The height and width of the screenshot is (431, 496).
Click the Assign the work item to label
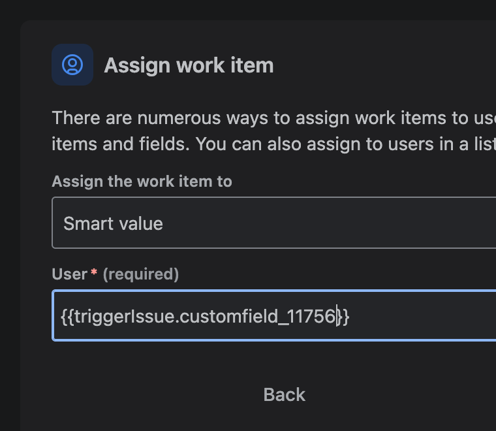(142, 182)
